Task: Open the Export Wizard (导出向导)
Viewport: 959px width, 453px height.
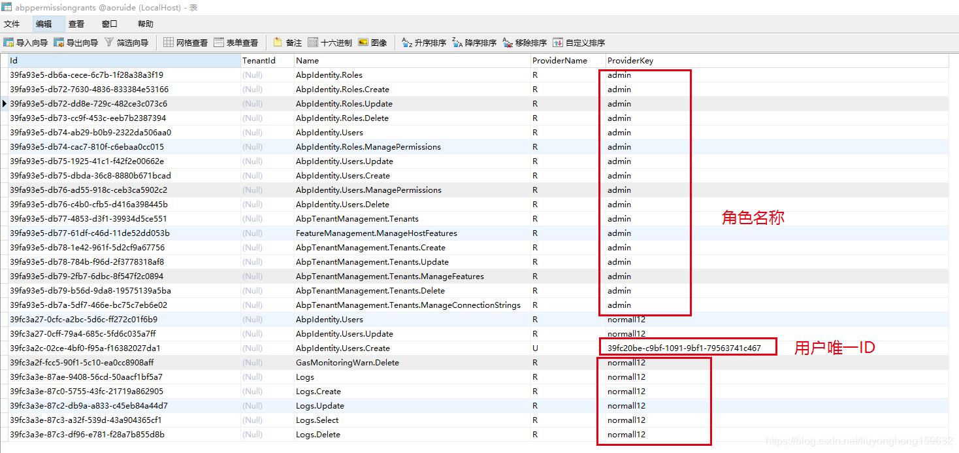Action: pyautogui.click(x=76, y=42)
